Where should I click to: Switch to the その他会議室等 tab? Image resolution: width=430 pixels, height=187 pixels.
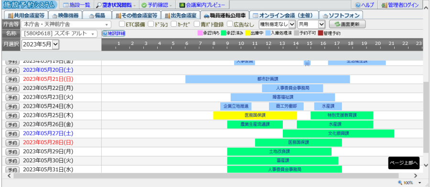pos(136,15)
